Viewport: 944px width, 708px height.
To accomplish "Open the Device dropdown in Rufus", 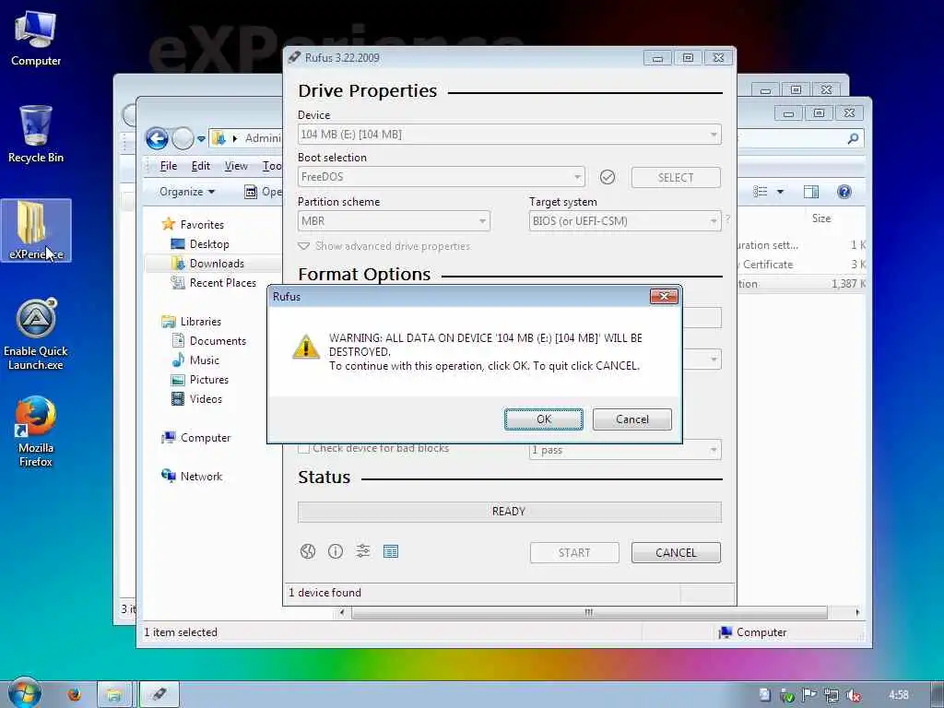I will [509, 135].
